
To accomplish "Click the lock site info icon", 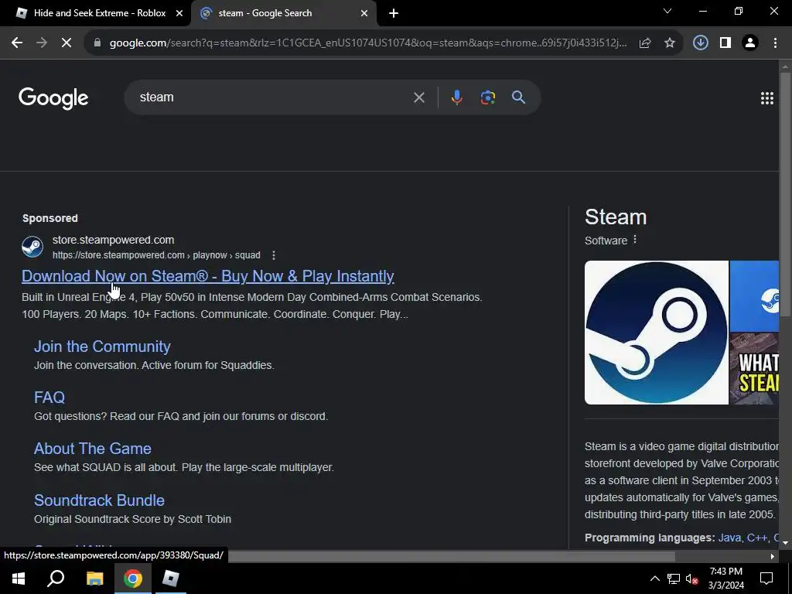I will click(x=97, y=43).
